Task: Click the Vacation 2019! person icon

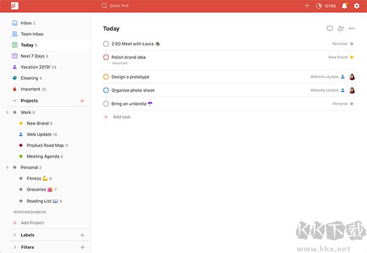Action: (x=15, y=67)
